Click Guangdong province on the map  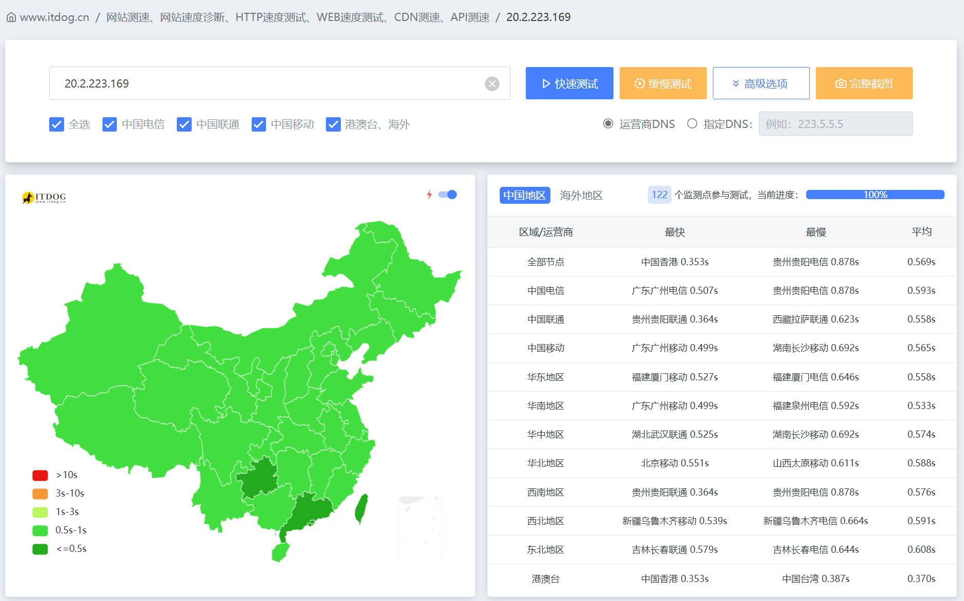pyautogui.click(x=308, y=513)
